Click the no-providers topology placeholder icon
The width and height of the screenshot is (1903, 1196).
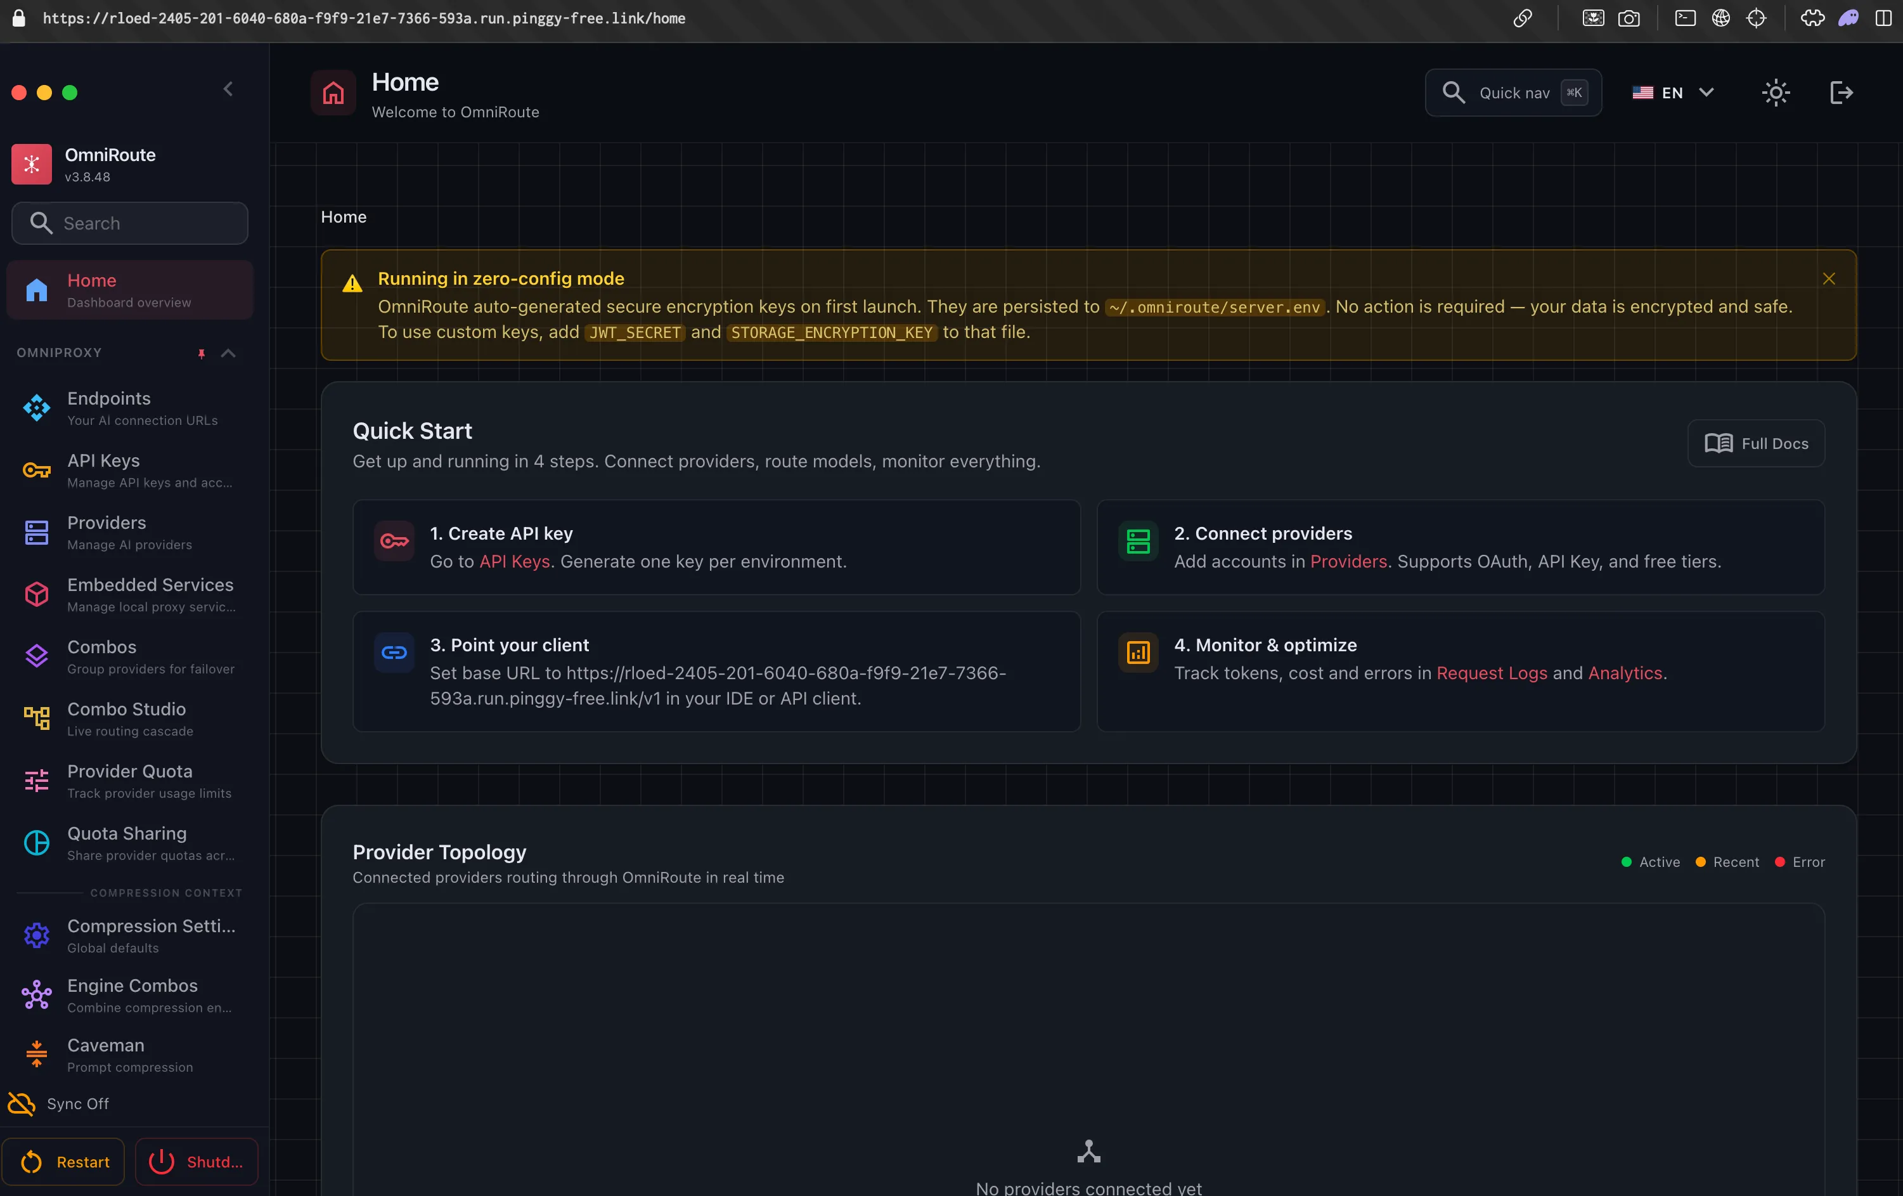coord(1088,1151)
